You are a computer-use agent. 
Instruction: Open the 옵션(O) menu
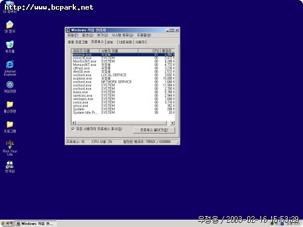tap(88, 35)
